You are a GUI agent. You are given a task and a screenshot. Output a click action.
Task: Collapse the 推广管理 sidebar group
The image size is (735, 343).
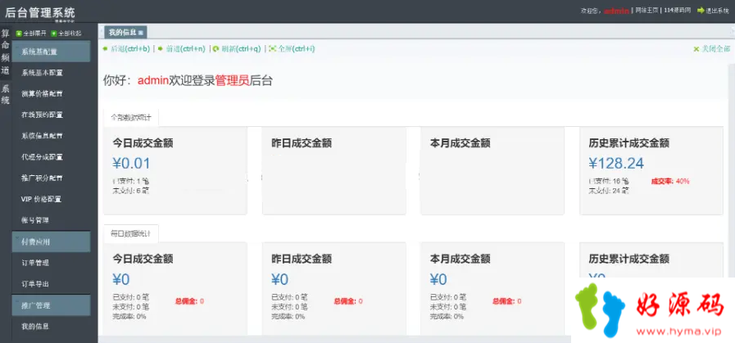[51, 305]
